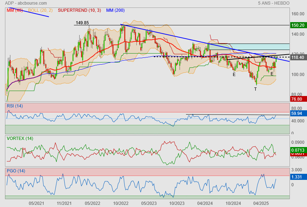Click the left 'E' shoulder marker
307x207 pixels.
234,75
